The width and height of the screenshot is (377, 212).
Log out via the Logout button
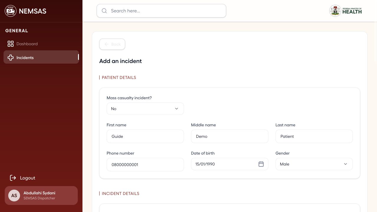23,178
